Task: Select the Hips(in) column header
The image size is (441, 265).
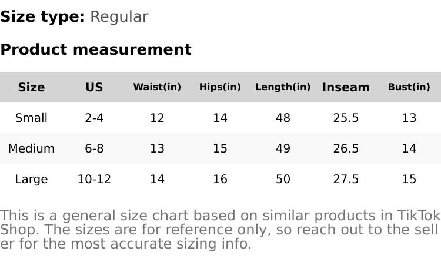Action: pyautogui.click(x=220, y=87)
